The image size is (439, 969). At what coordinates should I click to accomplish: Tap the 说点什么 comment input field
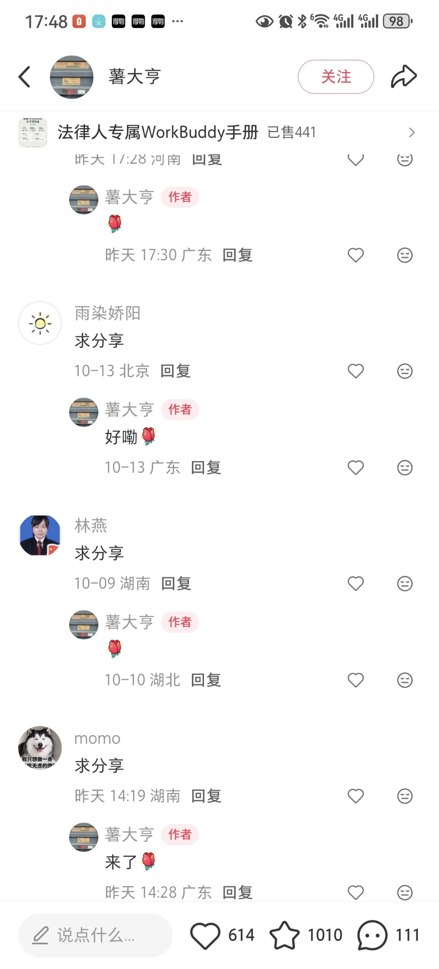tap(96, 935)
